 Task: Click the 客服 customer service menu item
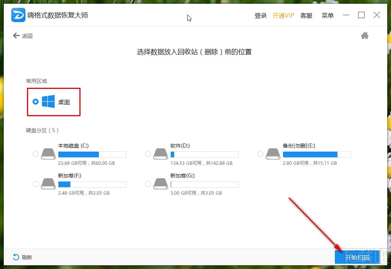tap(306, 15)
